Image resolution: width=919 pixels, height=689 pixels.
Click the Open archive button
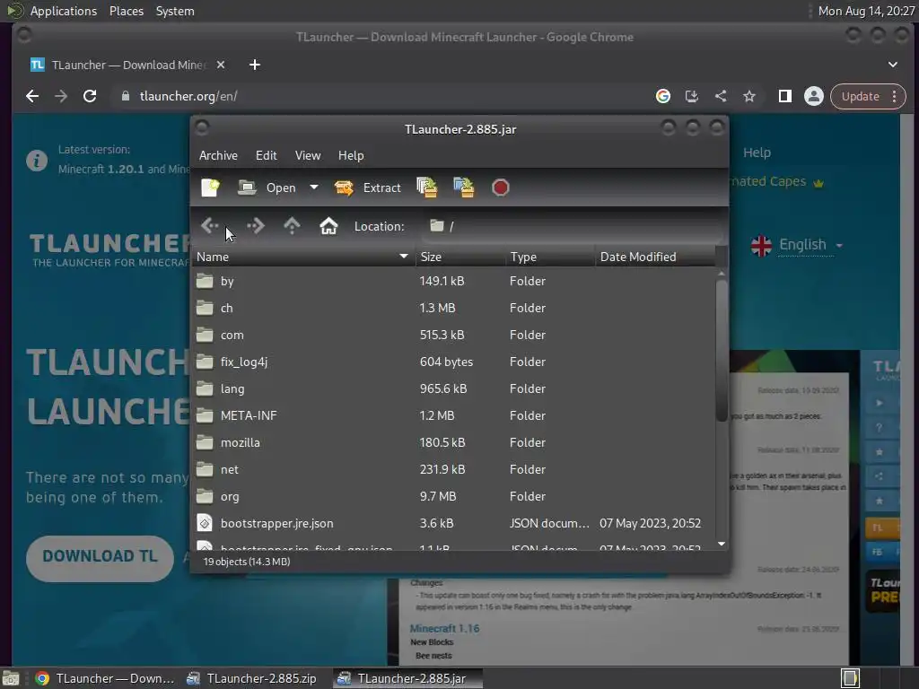[x=267, y=188]
